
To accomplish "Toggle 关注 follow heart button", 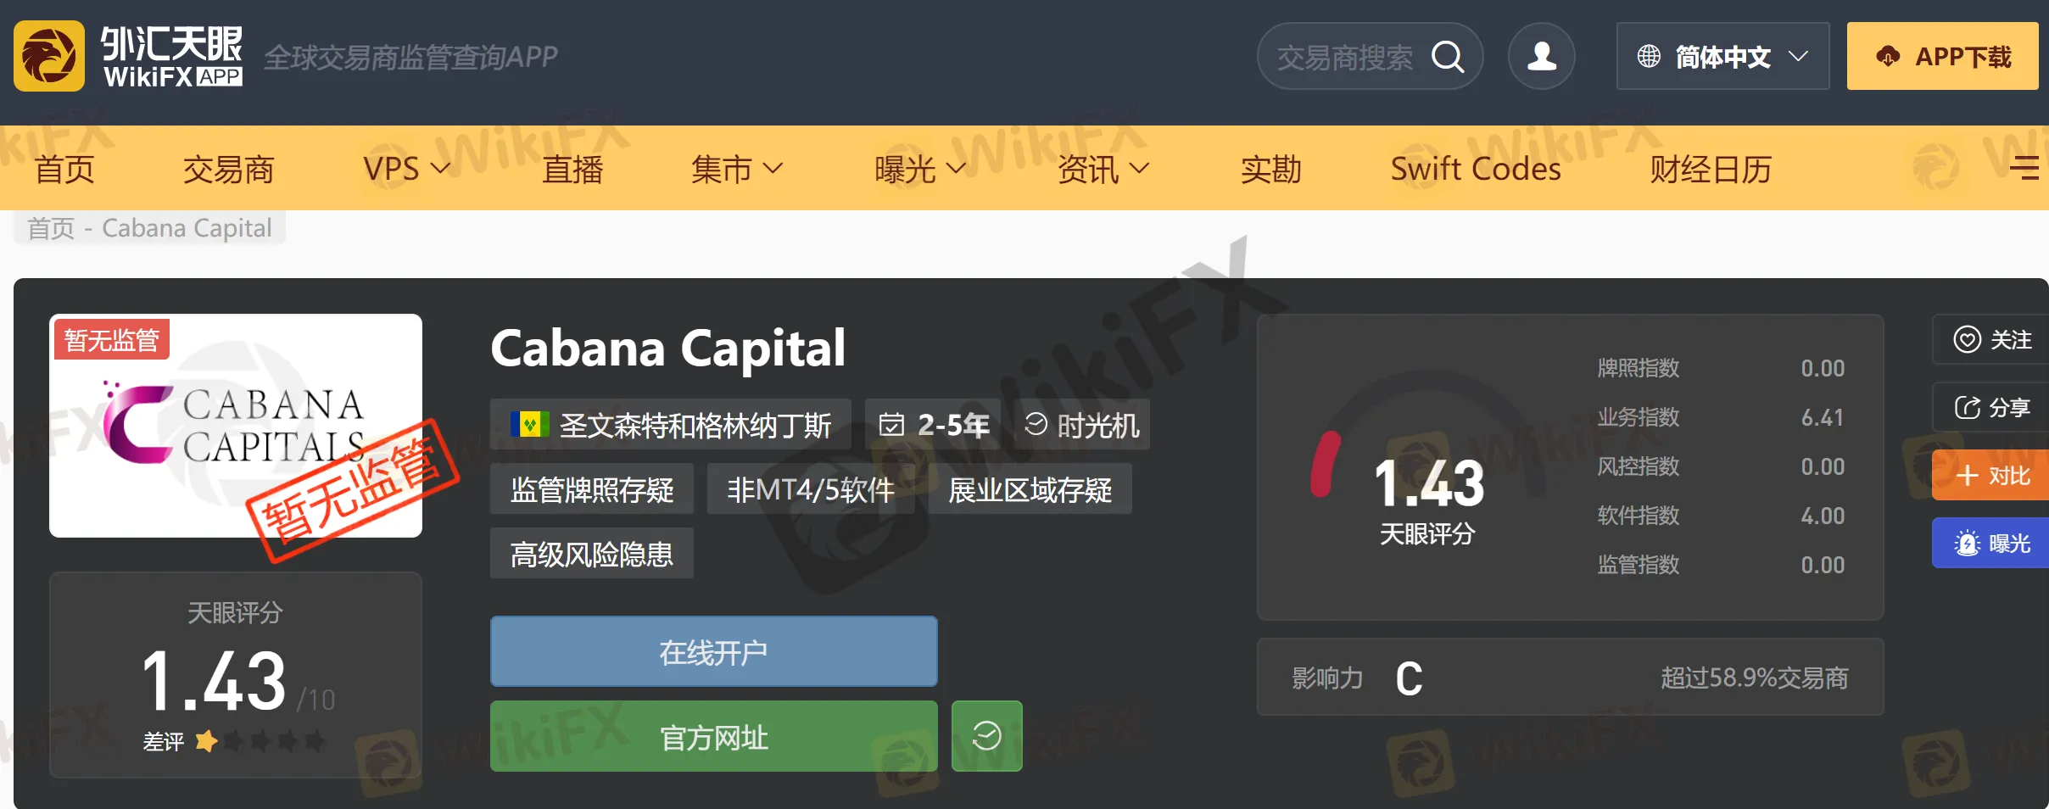I will [x=1991, y=339].
